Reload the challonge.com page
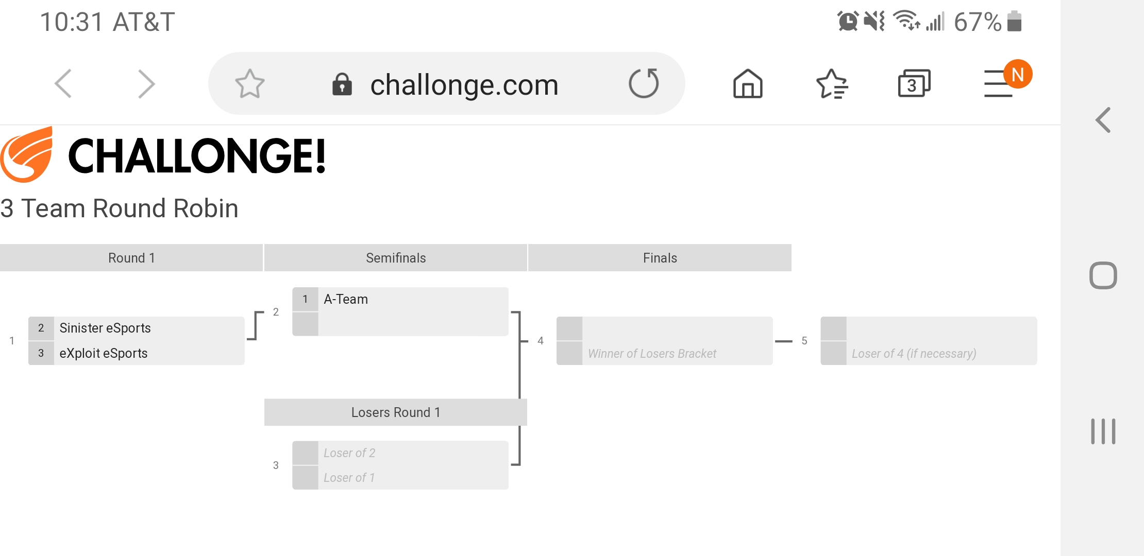 coord(644,83)
